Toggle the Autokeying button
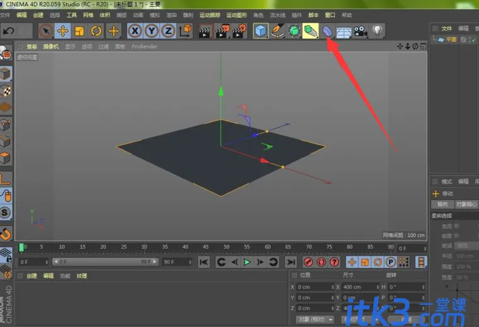This screenshot has width=479, height=327. 322,262
